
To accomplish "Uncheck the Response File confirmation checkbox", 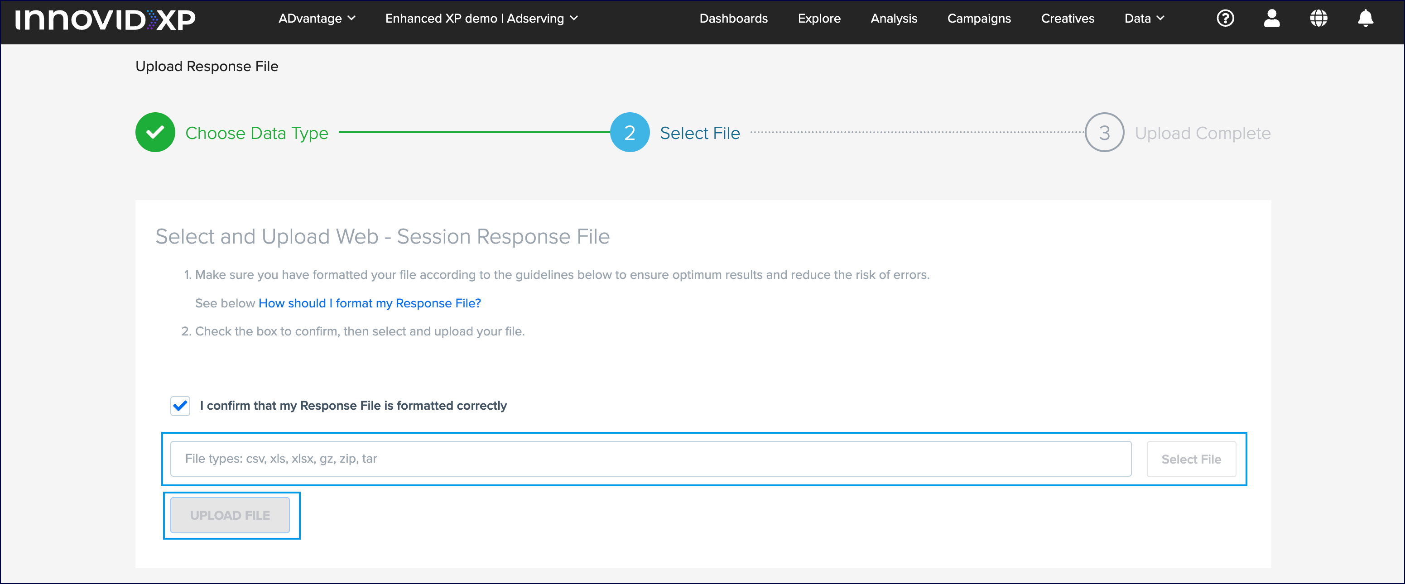I will click(x=180, y=406).
